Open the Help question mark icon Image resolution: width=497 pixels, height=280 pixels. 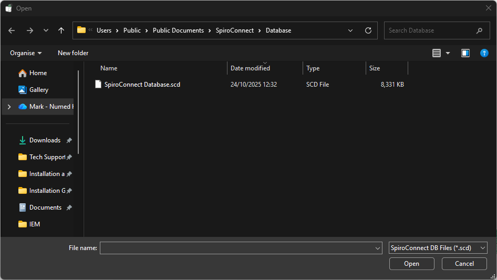pos(484,53)
